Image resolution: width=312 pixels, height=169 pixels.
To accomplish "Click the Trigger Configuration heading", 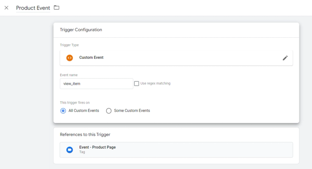I will point(81,30).
